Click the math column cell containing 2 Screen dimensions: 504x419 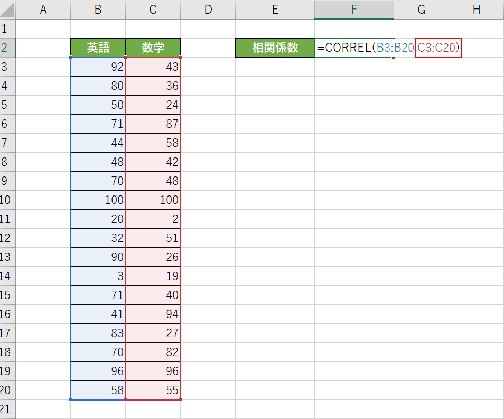pos(153,219)
